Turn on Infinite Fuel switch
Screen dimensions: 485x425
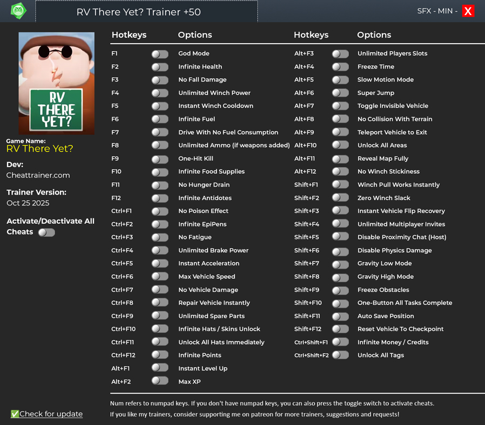click(x=160, y=120)
